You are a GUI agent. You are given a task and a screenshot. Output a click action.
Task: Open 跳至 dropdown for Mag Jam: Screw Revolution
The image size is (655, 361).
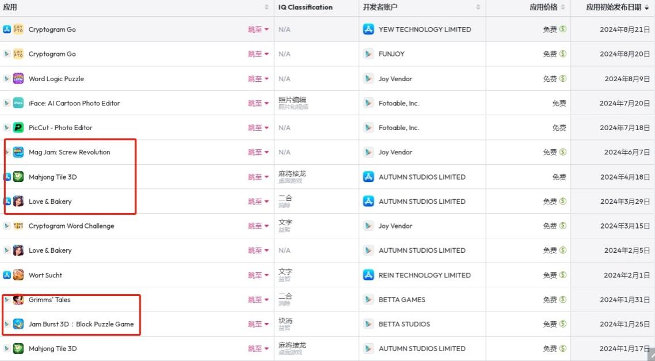pyautogui.click(x=258, y=152)
